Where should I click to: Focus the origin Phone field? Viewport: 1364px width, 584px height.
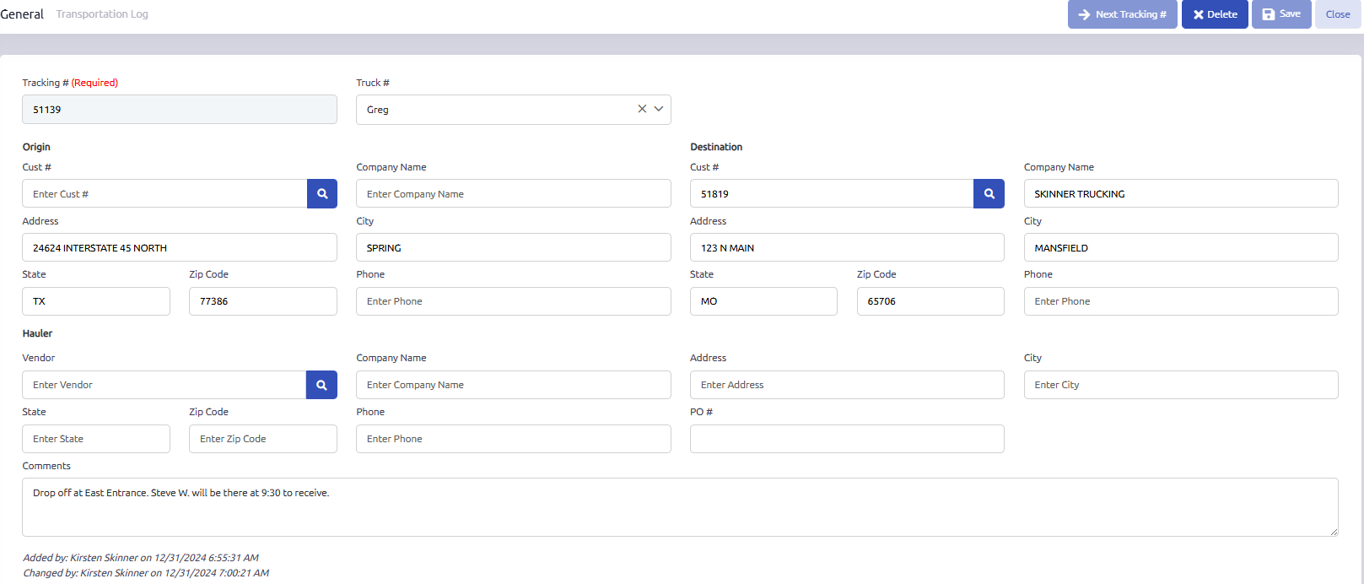[x=514, y=301]
